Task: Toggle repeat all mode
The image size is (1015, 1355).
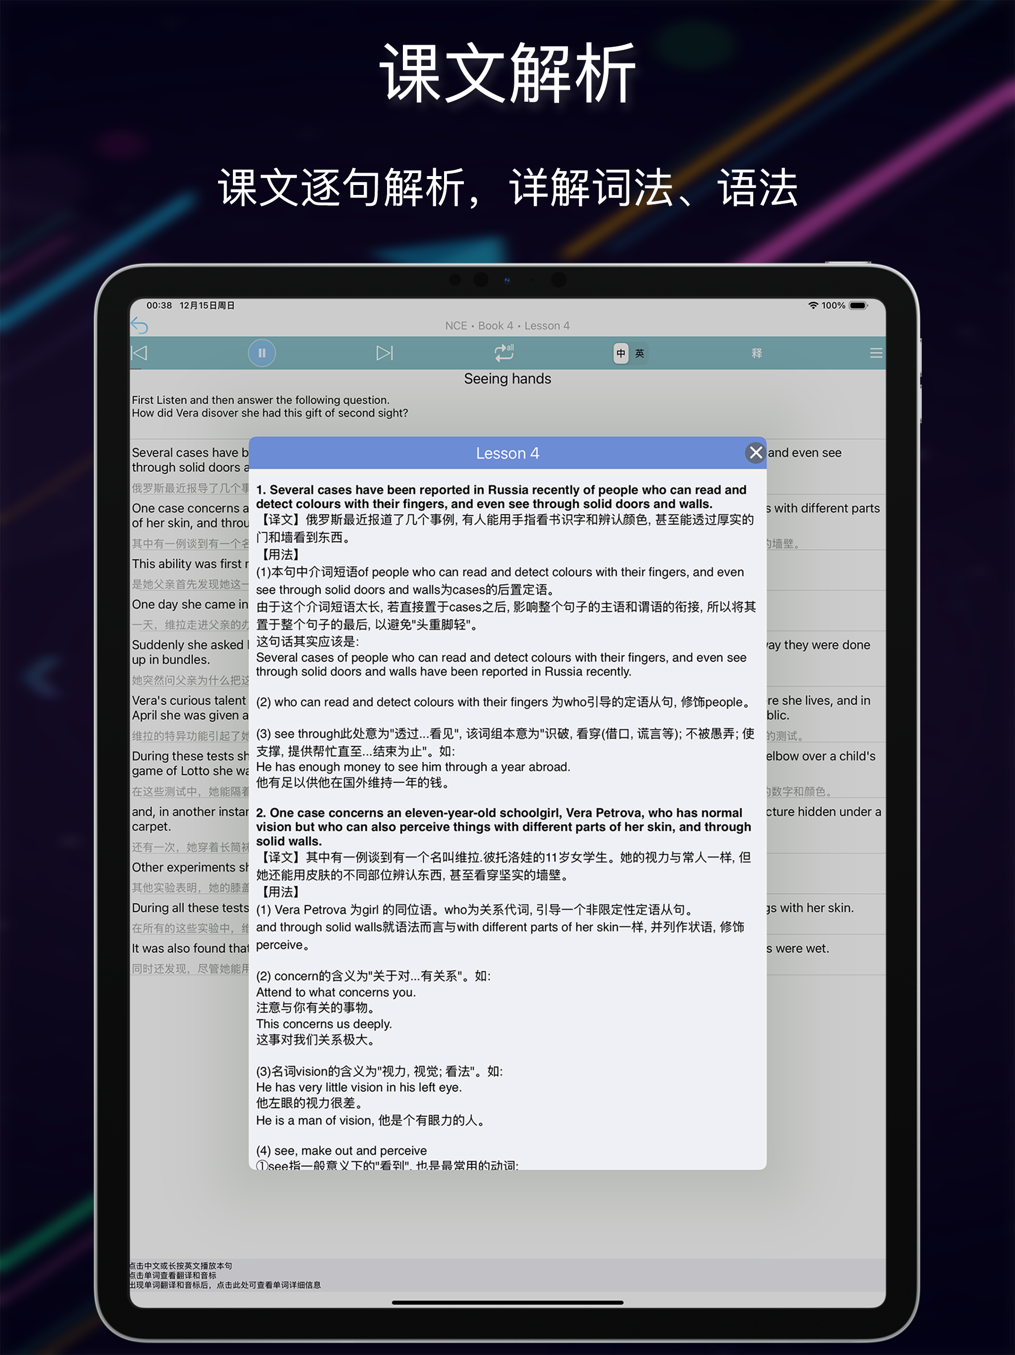Action: [504, 353]
